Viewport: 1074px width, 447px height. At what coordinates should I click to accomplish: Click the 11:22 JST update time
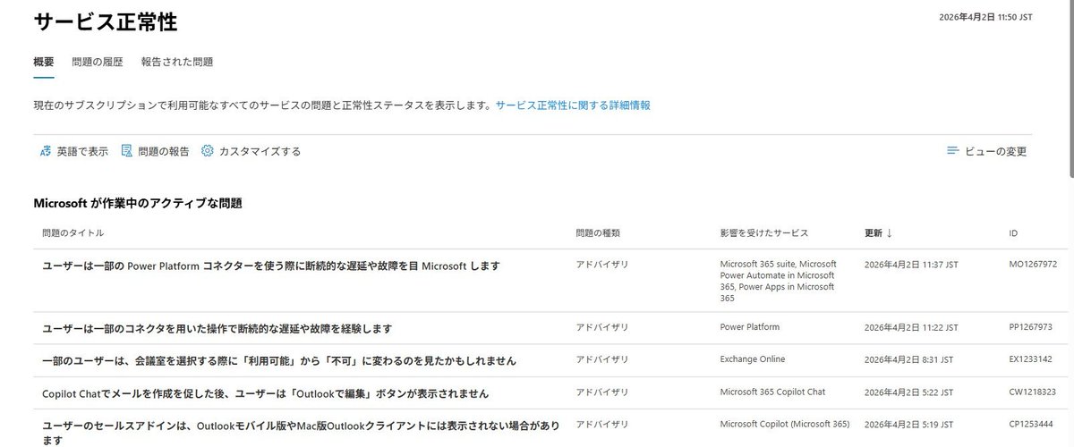point(911,327)
